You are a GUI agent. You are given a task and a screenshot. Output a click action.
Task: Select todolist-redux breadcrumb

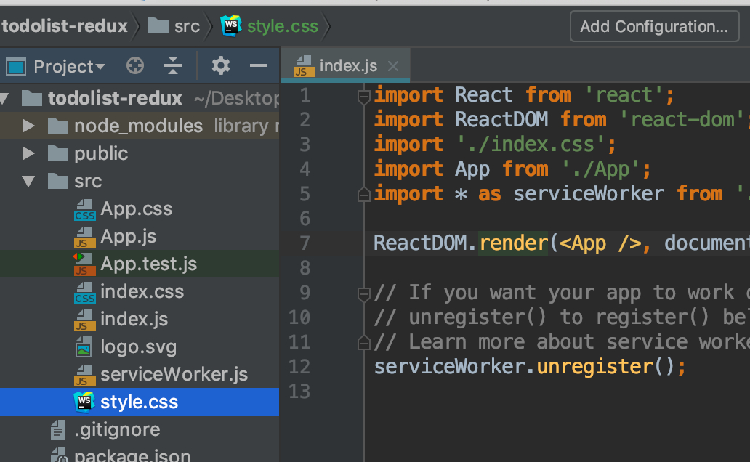point(65,26)
